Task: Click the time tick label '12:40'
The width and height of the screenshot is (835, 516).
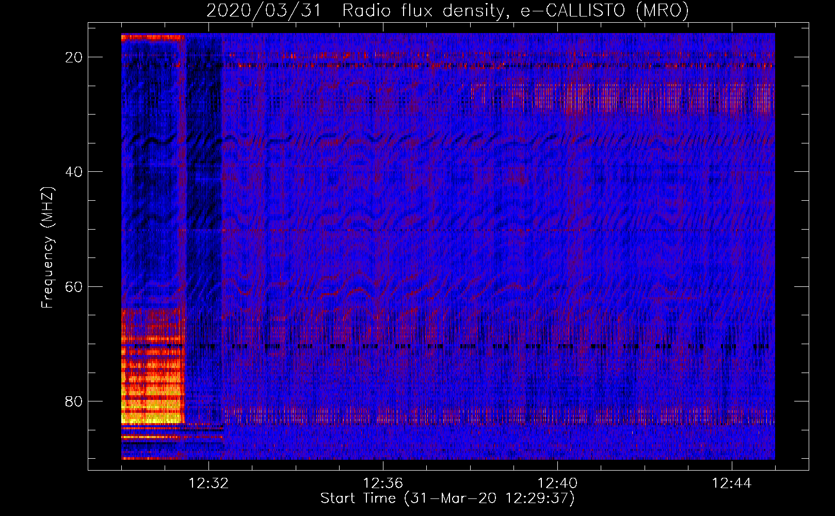Action: [x=557, y=483]
